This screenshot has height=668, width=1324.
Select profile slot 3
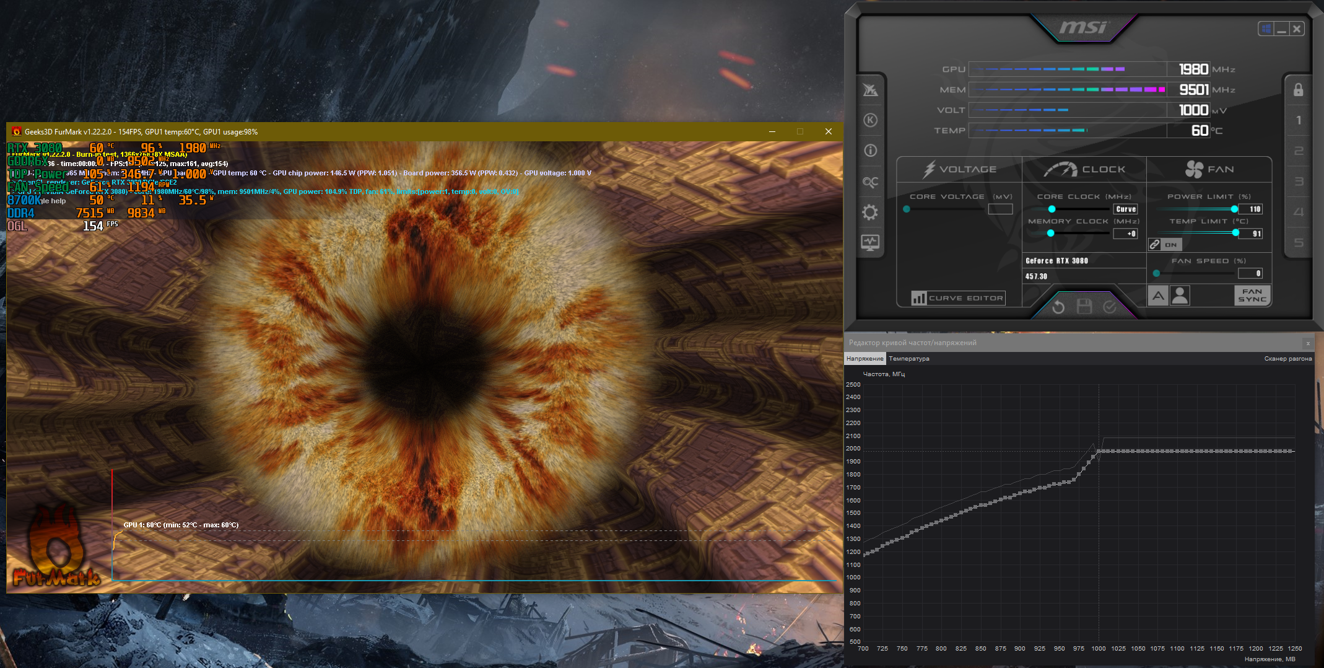coord(1299,182)
